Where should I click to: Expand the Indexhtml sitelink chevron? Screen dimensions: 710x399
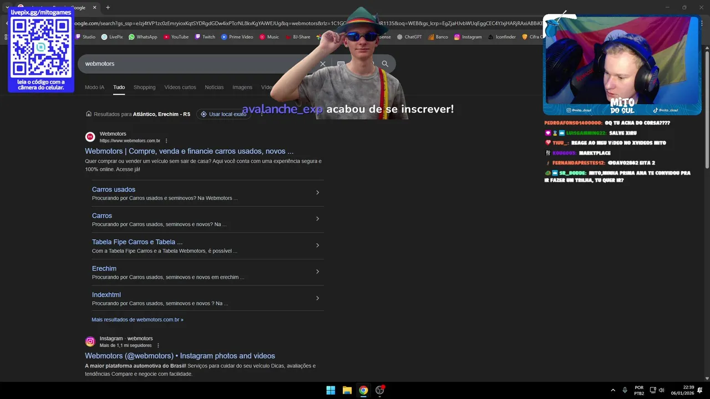pos(317,298)
